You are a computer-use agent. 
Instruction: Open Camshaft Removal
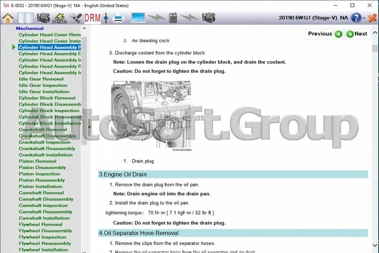coord(41,193)
